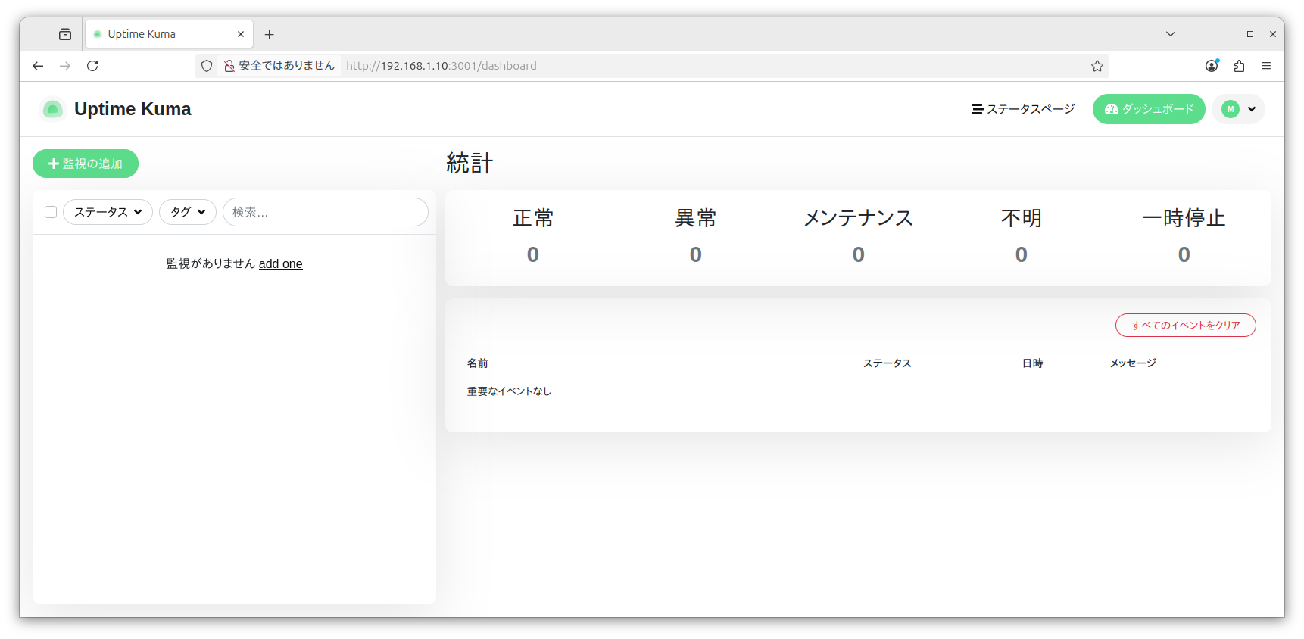Expand the タグ filter dropdown

(x=187, y=212)
